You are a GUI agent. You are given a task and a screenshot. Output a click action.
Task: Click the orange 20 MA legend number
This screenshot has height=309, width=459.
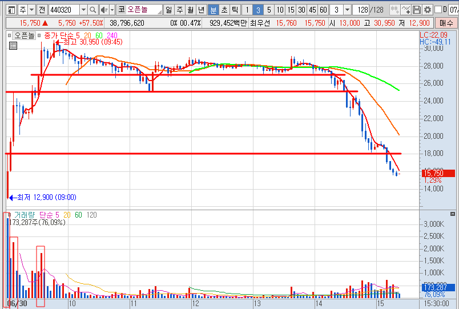click(87, 35)
